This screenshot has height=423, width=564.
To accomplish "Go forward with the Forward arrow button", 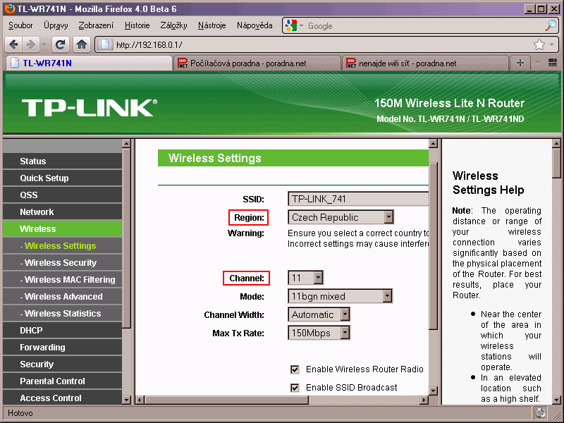I will [31, 44].
